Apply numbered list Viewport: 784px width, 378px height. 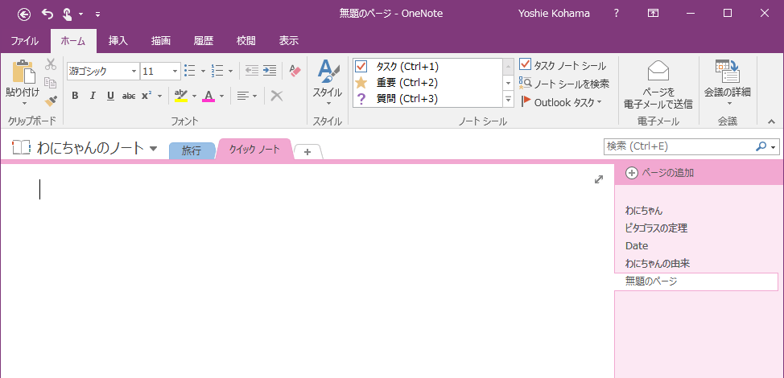217,71
